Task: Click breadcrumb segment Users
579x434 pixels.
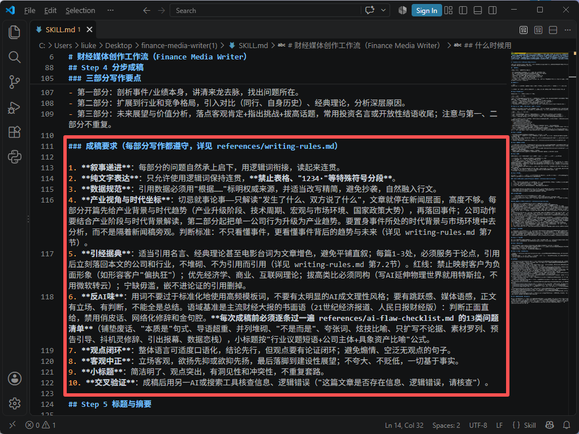Action: pos(63,45)
